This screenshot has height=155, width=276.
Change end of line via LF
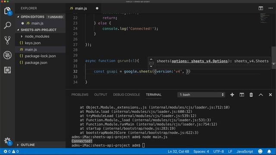point(230,151)
